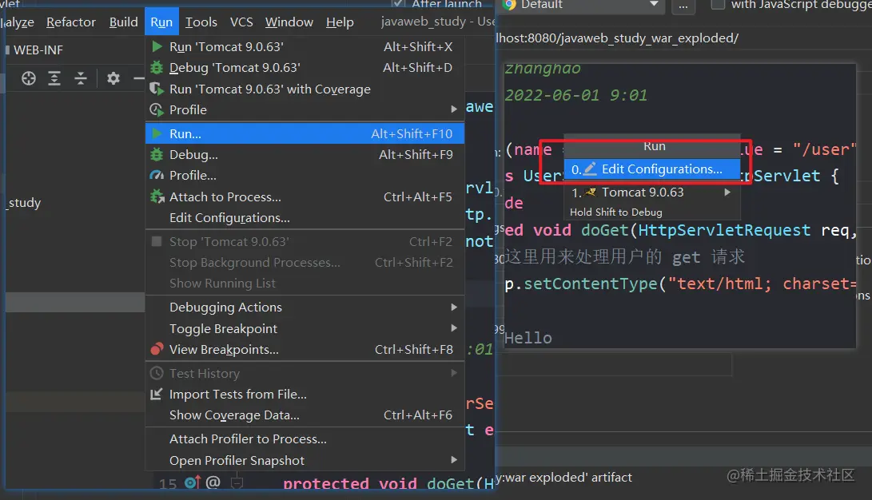
Task: Click the fold marker on line 15
Action: pyautogui.click(x=237, y=482)
